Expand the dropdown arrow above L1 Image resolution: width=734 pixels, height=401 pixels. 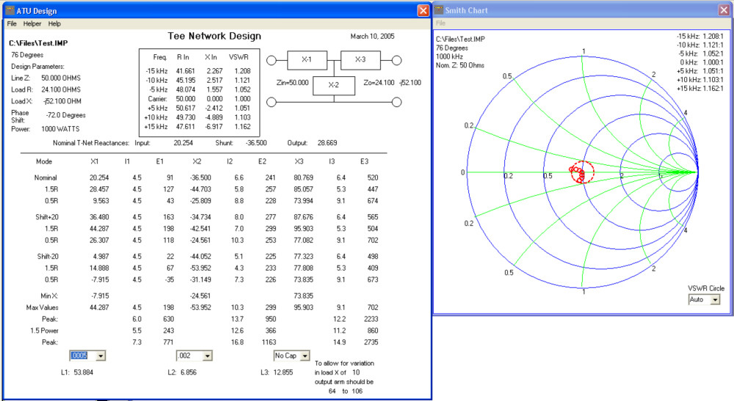(x=101, y=356)
